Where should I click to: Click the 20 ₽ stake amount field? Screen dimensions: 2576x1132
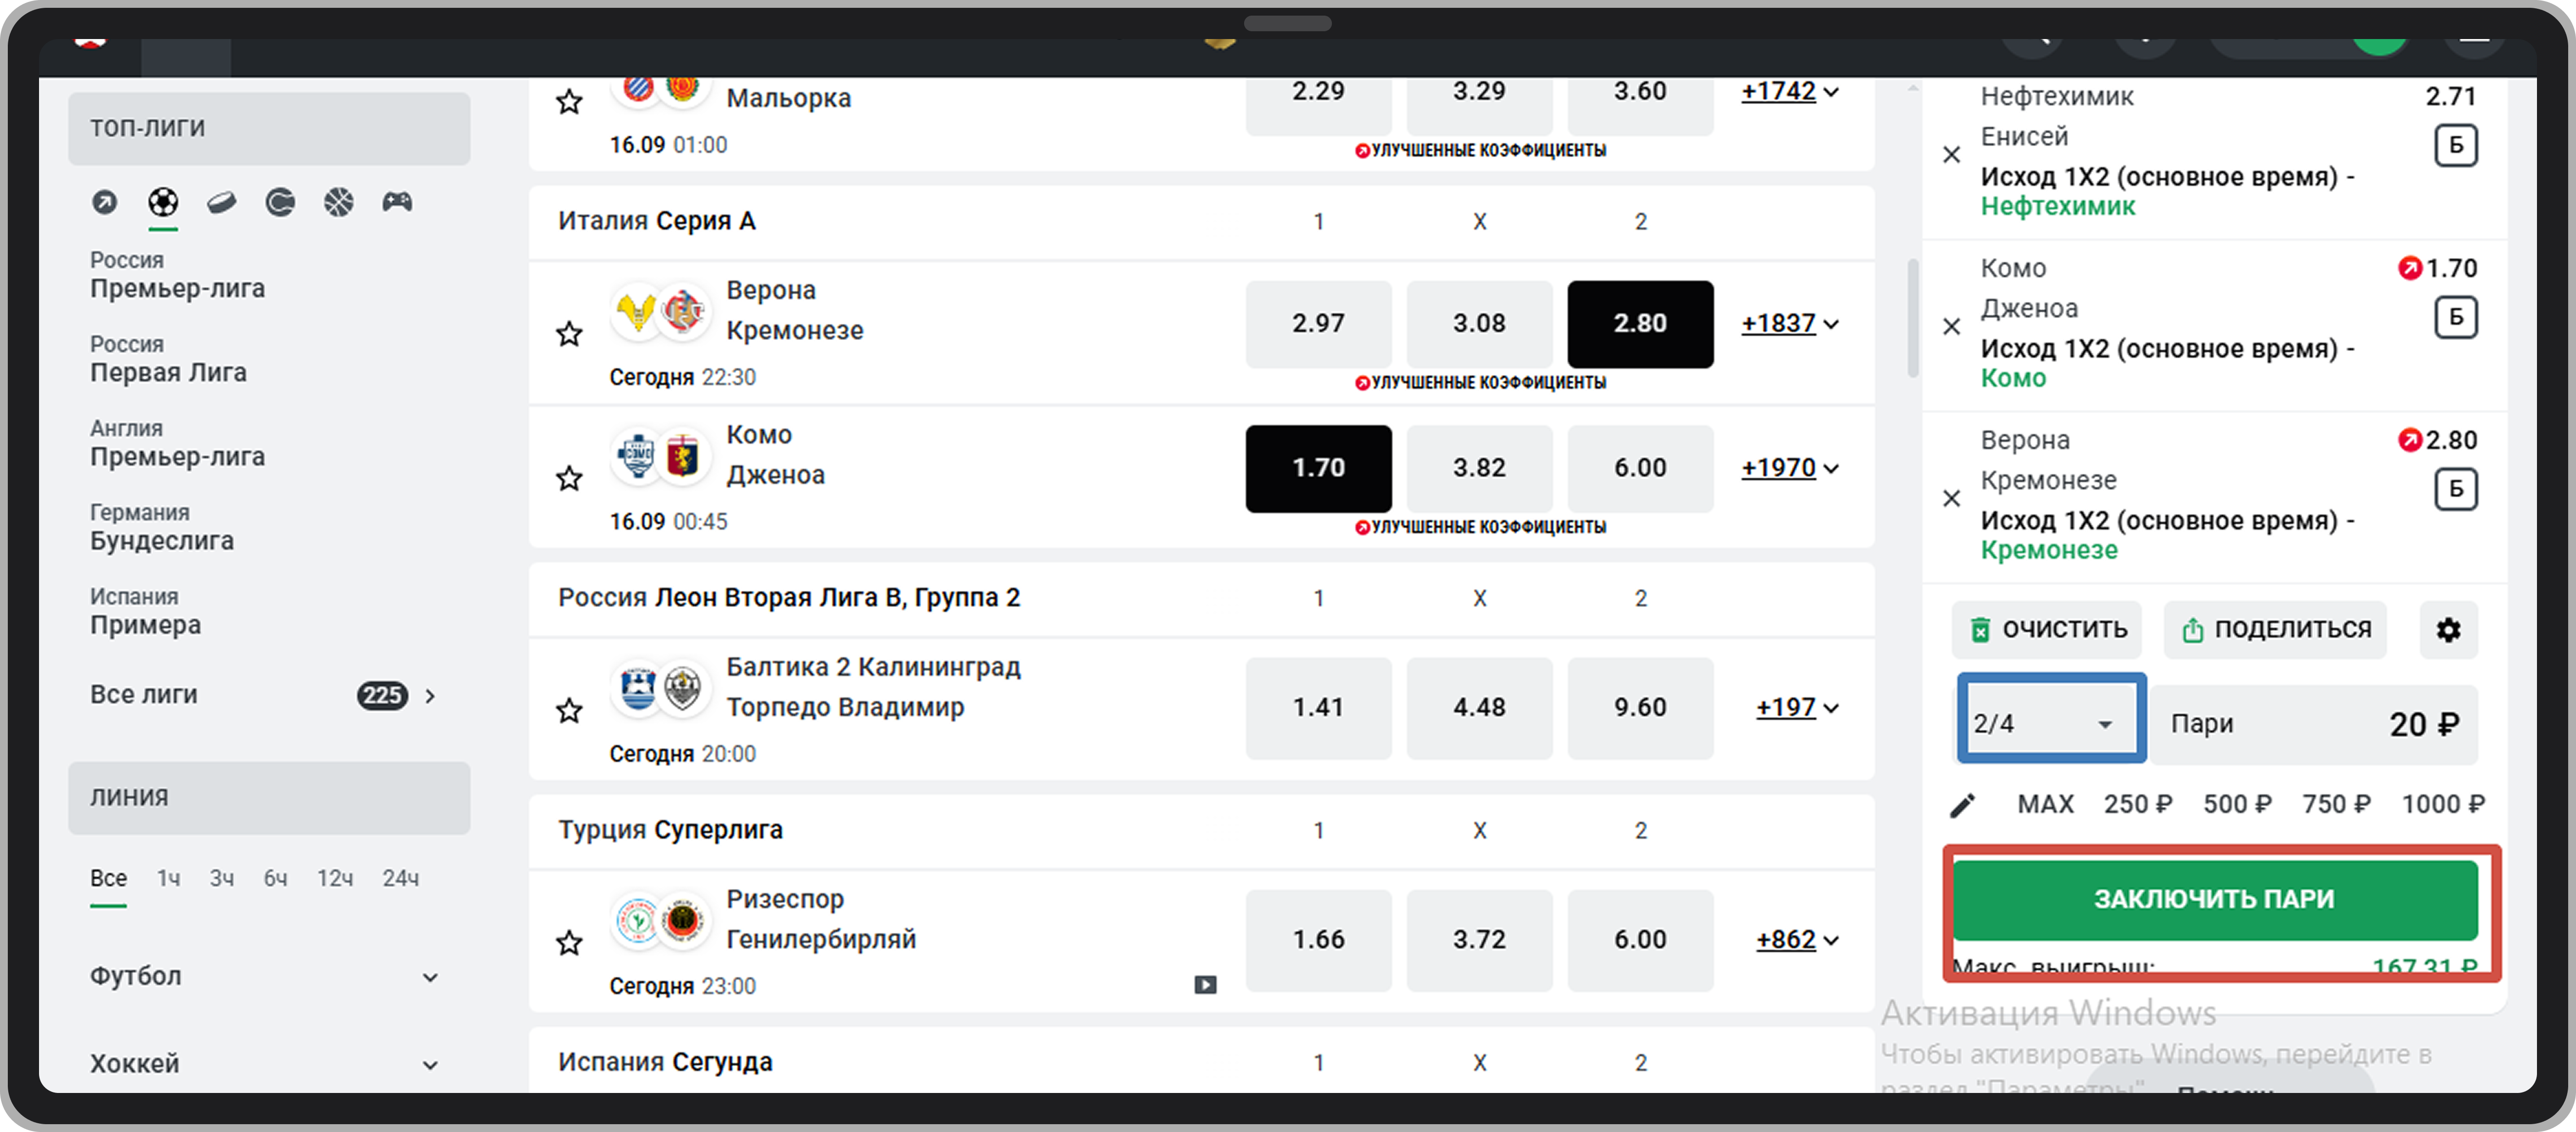2313,724
